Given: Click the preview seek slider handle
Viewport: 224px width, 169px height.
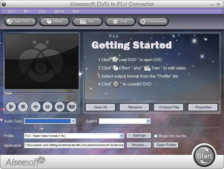Looking at the screenshot, I should pos(8,94).
